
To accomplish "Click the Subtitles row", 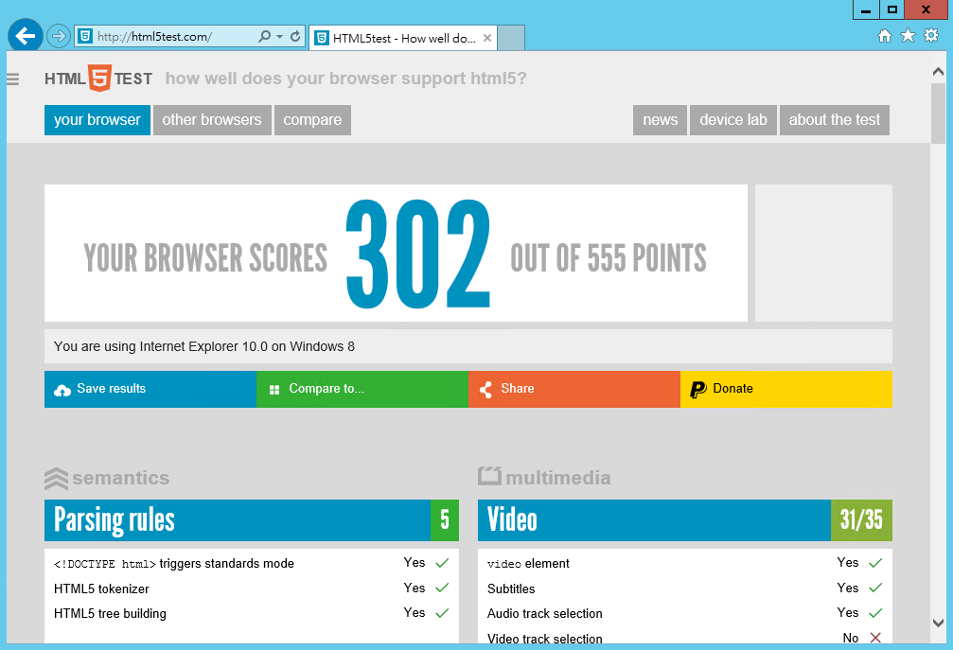I will tap(685, 589).
